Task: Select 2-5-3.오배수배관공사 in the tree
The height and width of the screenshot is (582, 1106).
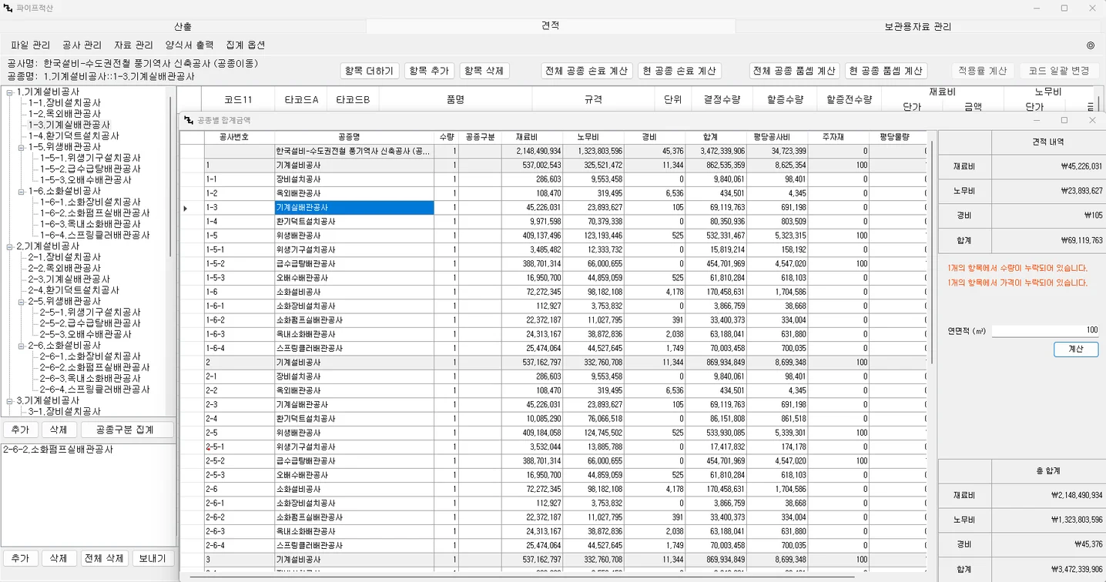Action: (85, 335)
